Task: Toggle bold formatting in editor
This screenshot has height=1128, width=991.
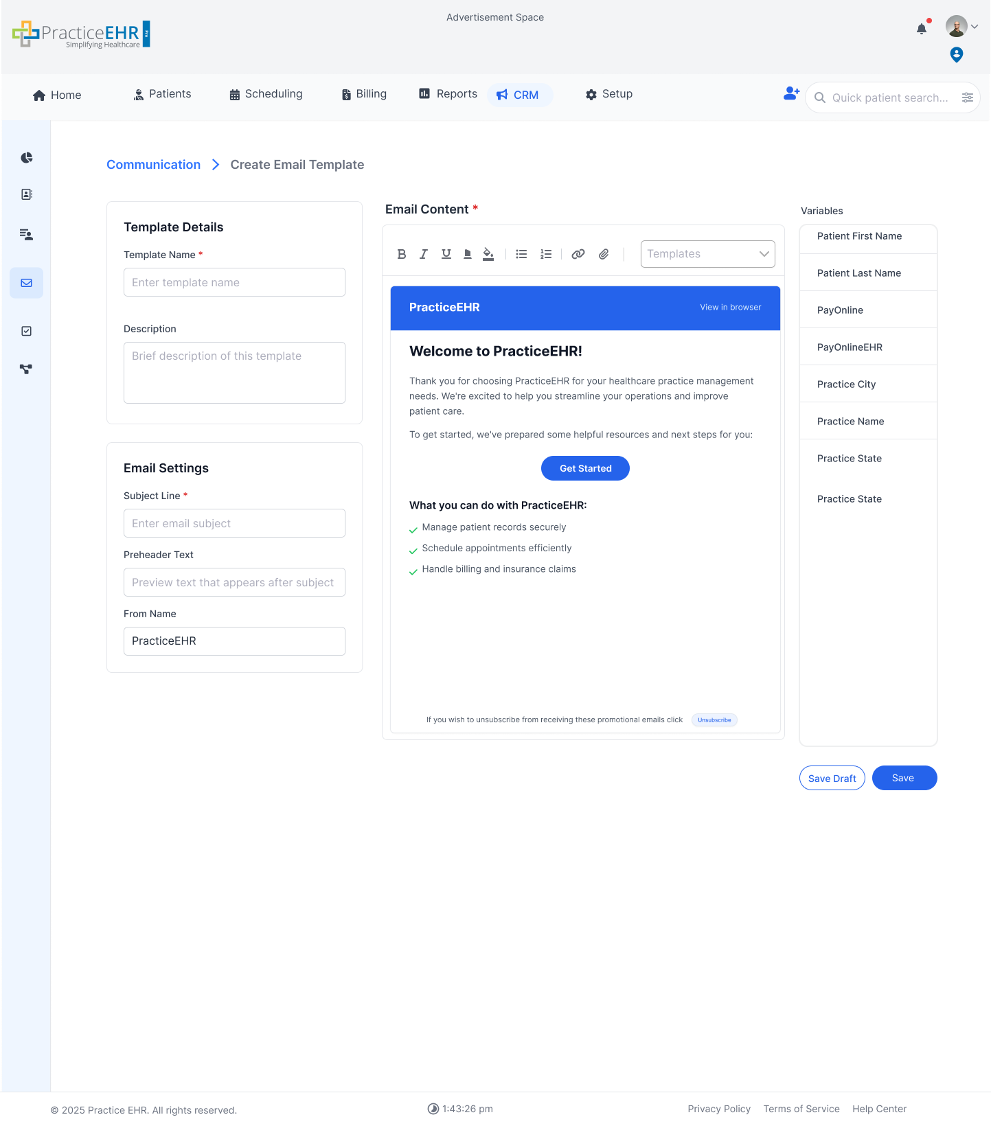Action: click(x=402, y=254)
